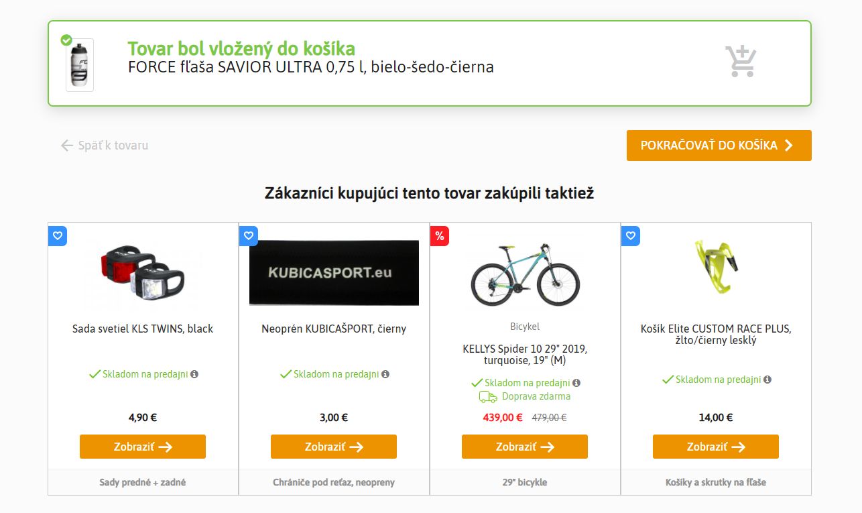View KELLYS Spider 10 bicycle via Zobraziť

coord(525,447)
